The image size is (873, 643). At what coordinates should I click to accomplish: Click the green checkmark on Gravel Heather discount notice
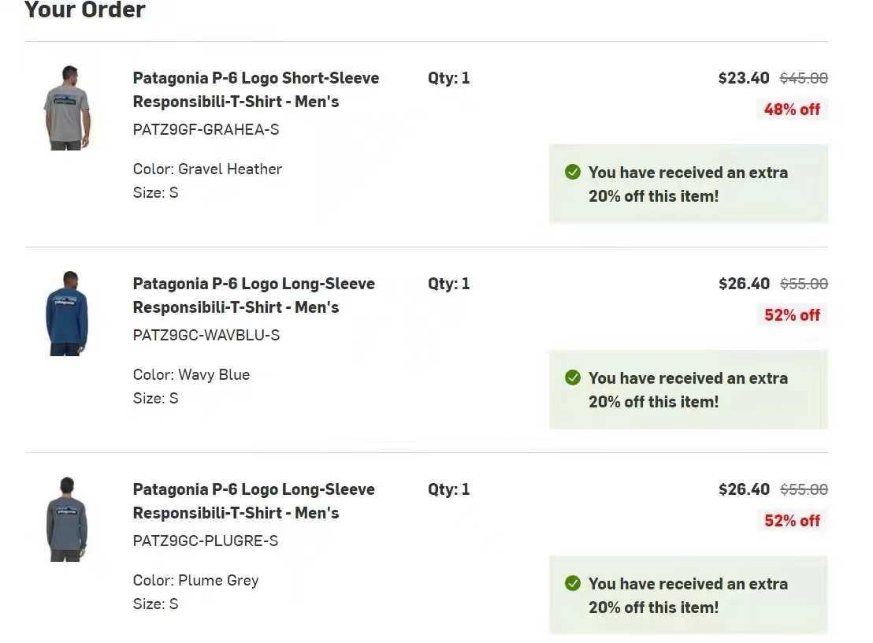pyautogui.click(x=573, y=172)
